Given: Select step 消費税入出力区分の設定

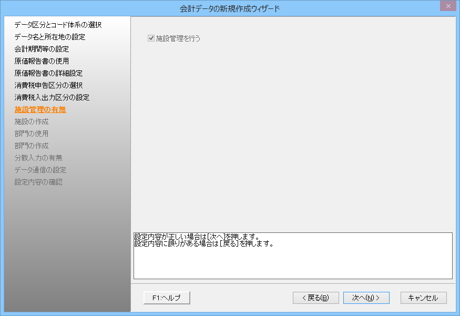Looking at the screenshot, I should click(52, 97).
